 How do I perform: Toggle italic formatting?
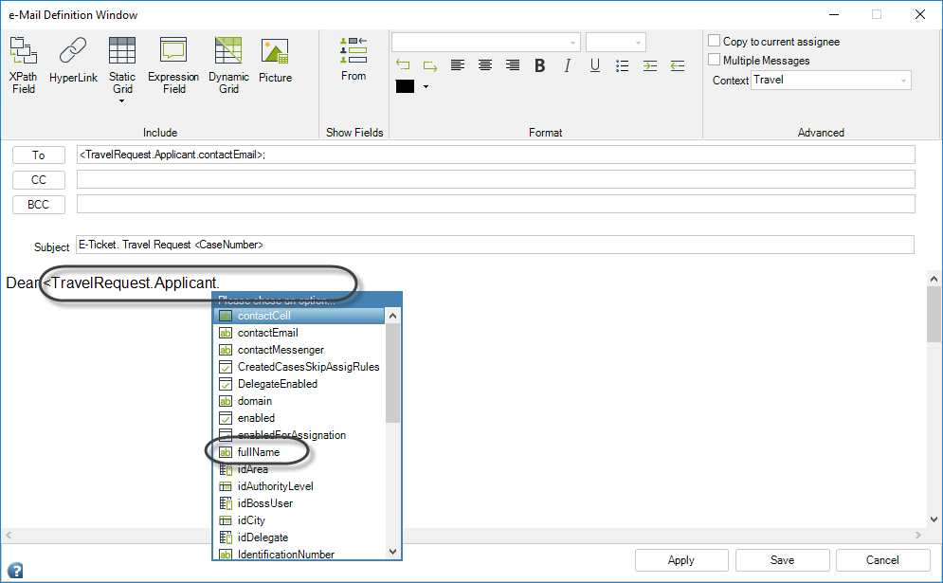(567, 65)
